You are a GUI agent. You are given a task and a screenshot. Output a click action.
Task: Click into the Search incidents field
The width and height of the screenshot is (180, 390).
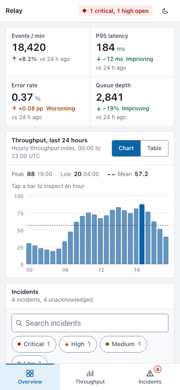90,323
